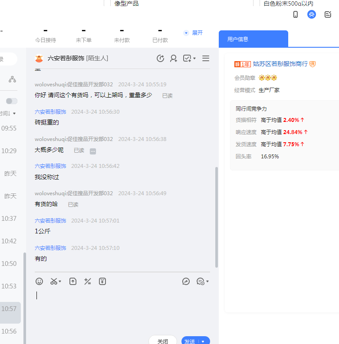This screenshot has width=339, height=344.
Task: Open the hamburger menu in chat header
Action: (x=206, y=58)
